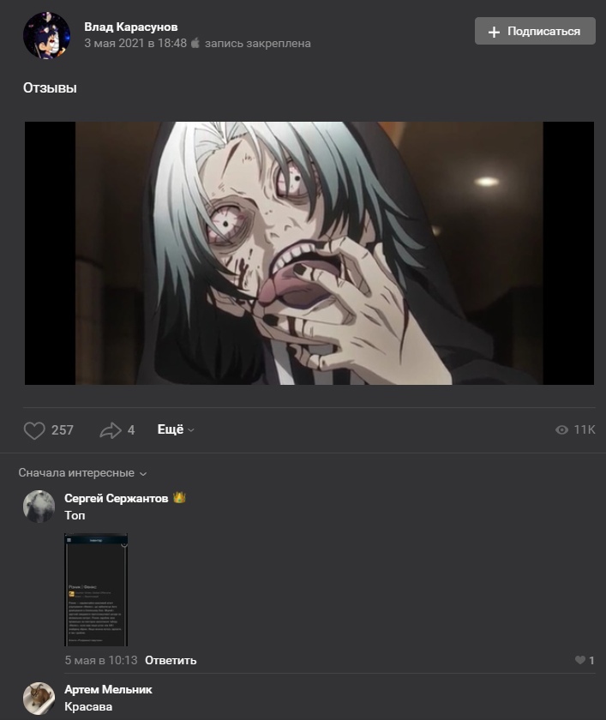Like the post with the heart icon
Viewport: 606px width, 720px height.
coord(34,430)
